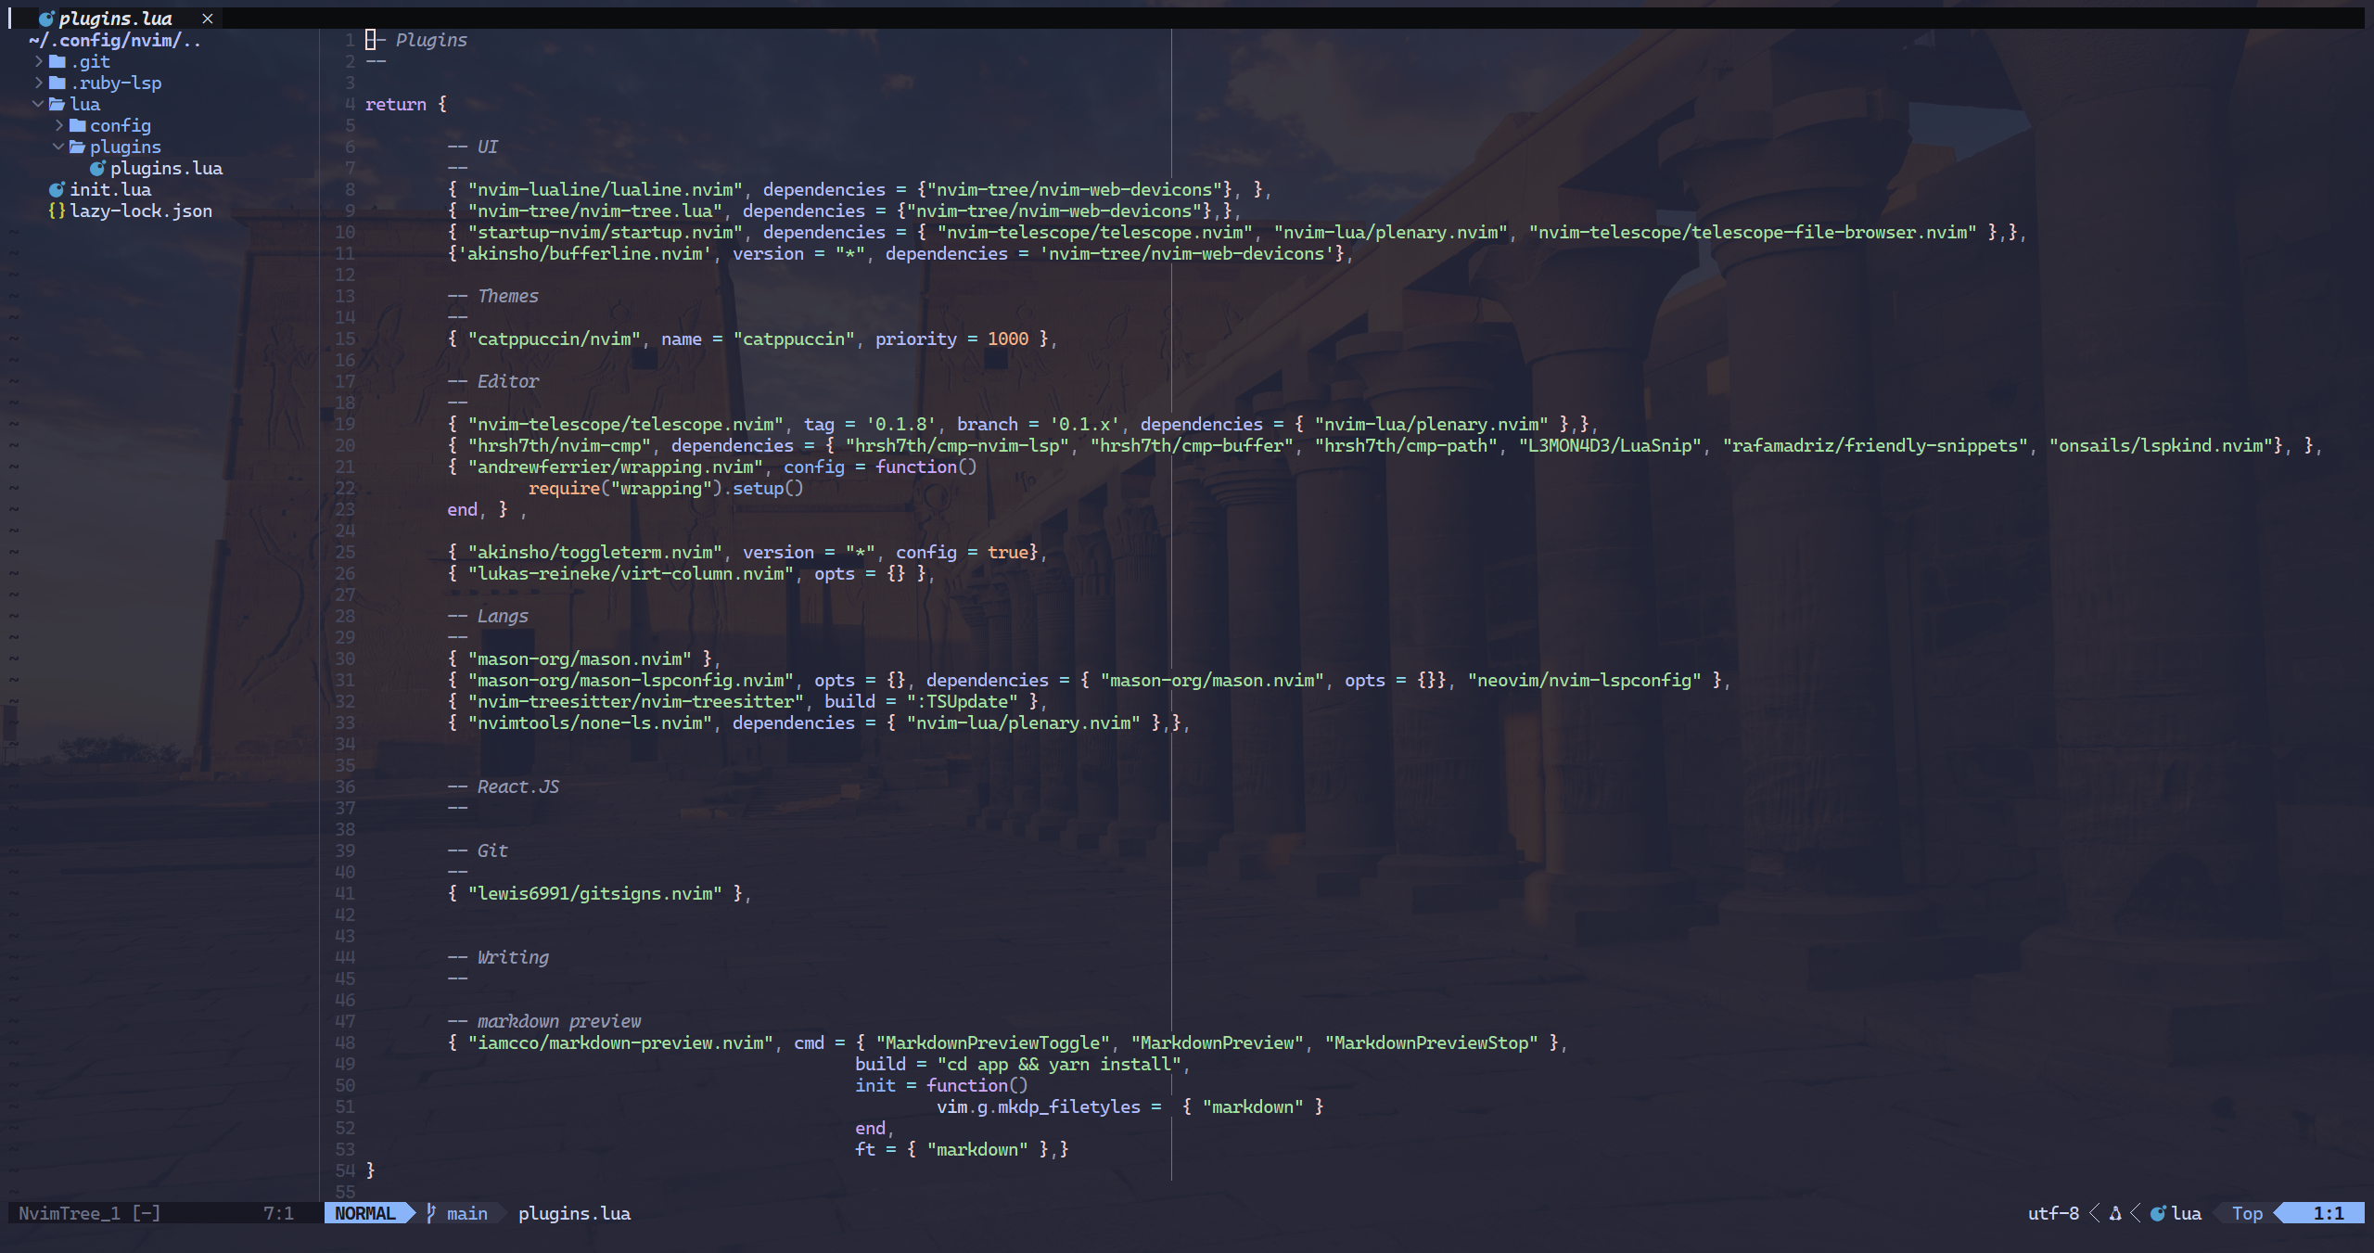Click the main branch name in statusline
Image resolution: width=2374 pixels, height=1253 pixels.
(467, 1213)
